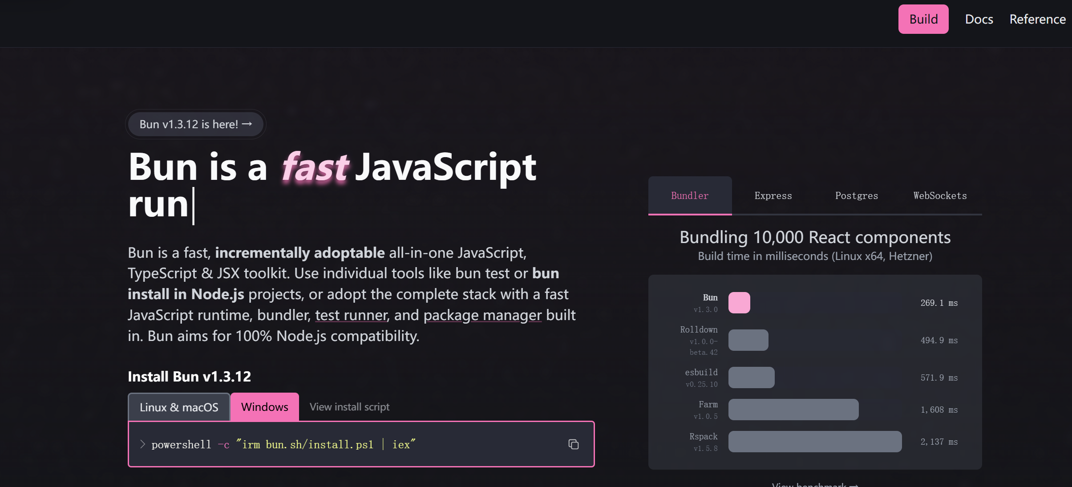Show the Postgres benchmark tab
Viewport: 1072px width, 487px height.
tap(856, 195)
